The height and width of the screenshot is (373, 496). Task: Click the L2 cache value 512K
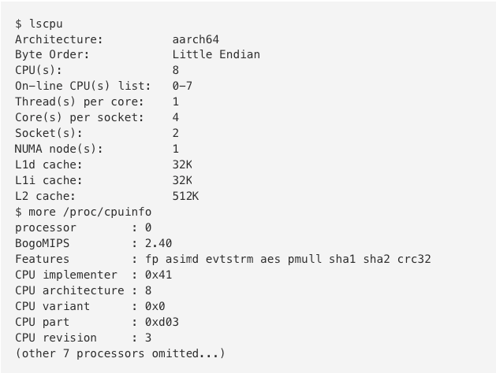point(185,197)
